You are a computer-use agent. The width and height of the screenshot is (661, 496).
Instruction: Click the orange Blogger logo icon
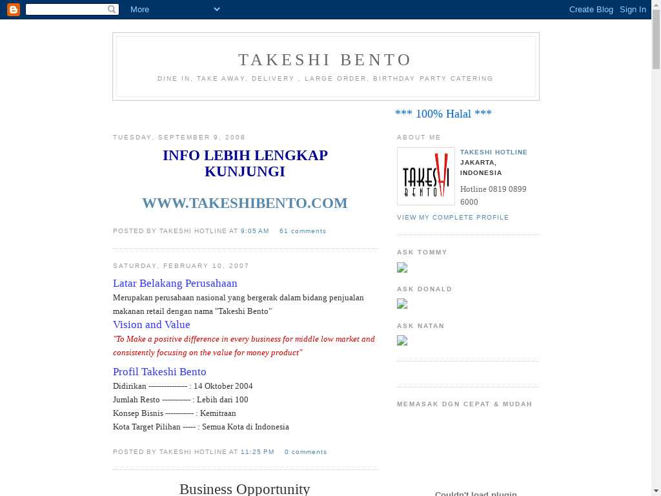click(13, 9)
